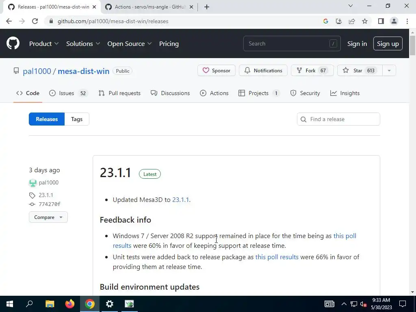Close the Releases pal1000/mesa-dist-win tab
The height and width of the screenshot is (312, 416).
click(94, 7)
